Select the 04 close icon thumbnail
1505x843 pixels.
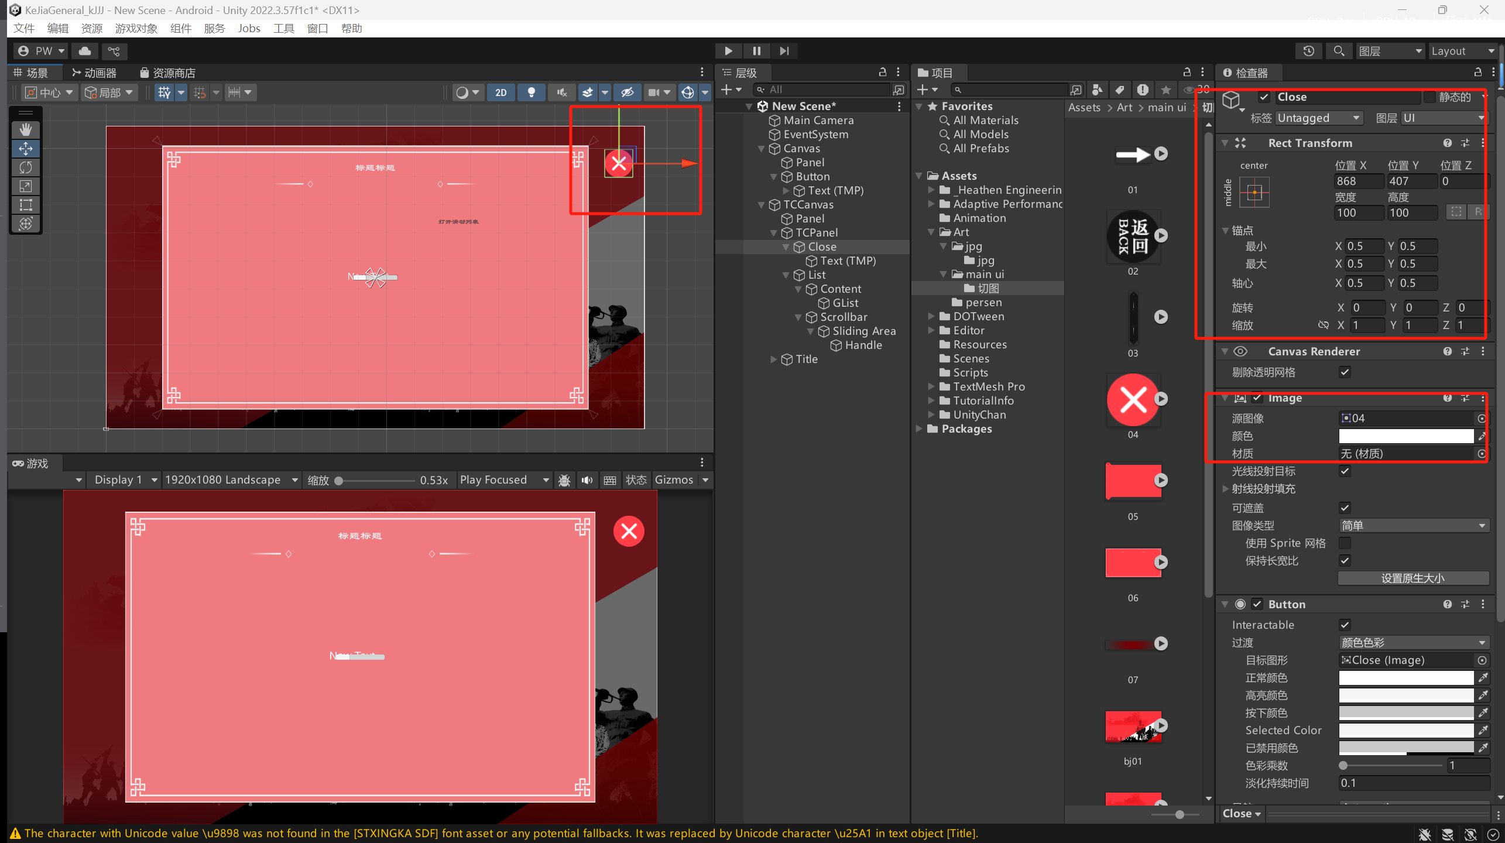click(1132, 400)
